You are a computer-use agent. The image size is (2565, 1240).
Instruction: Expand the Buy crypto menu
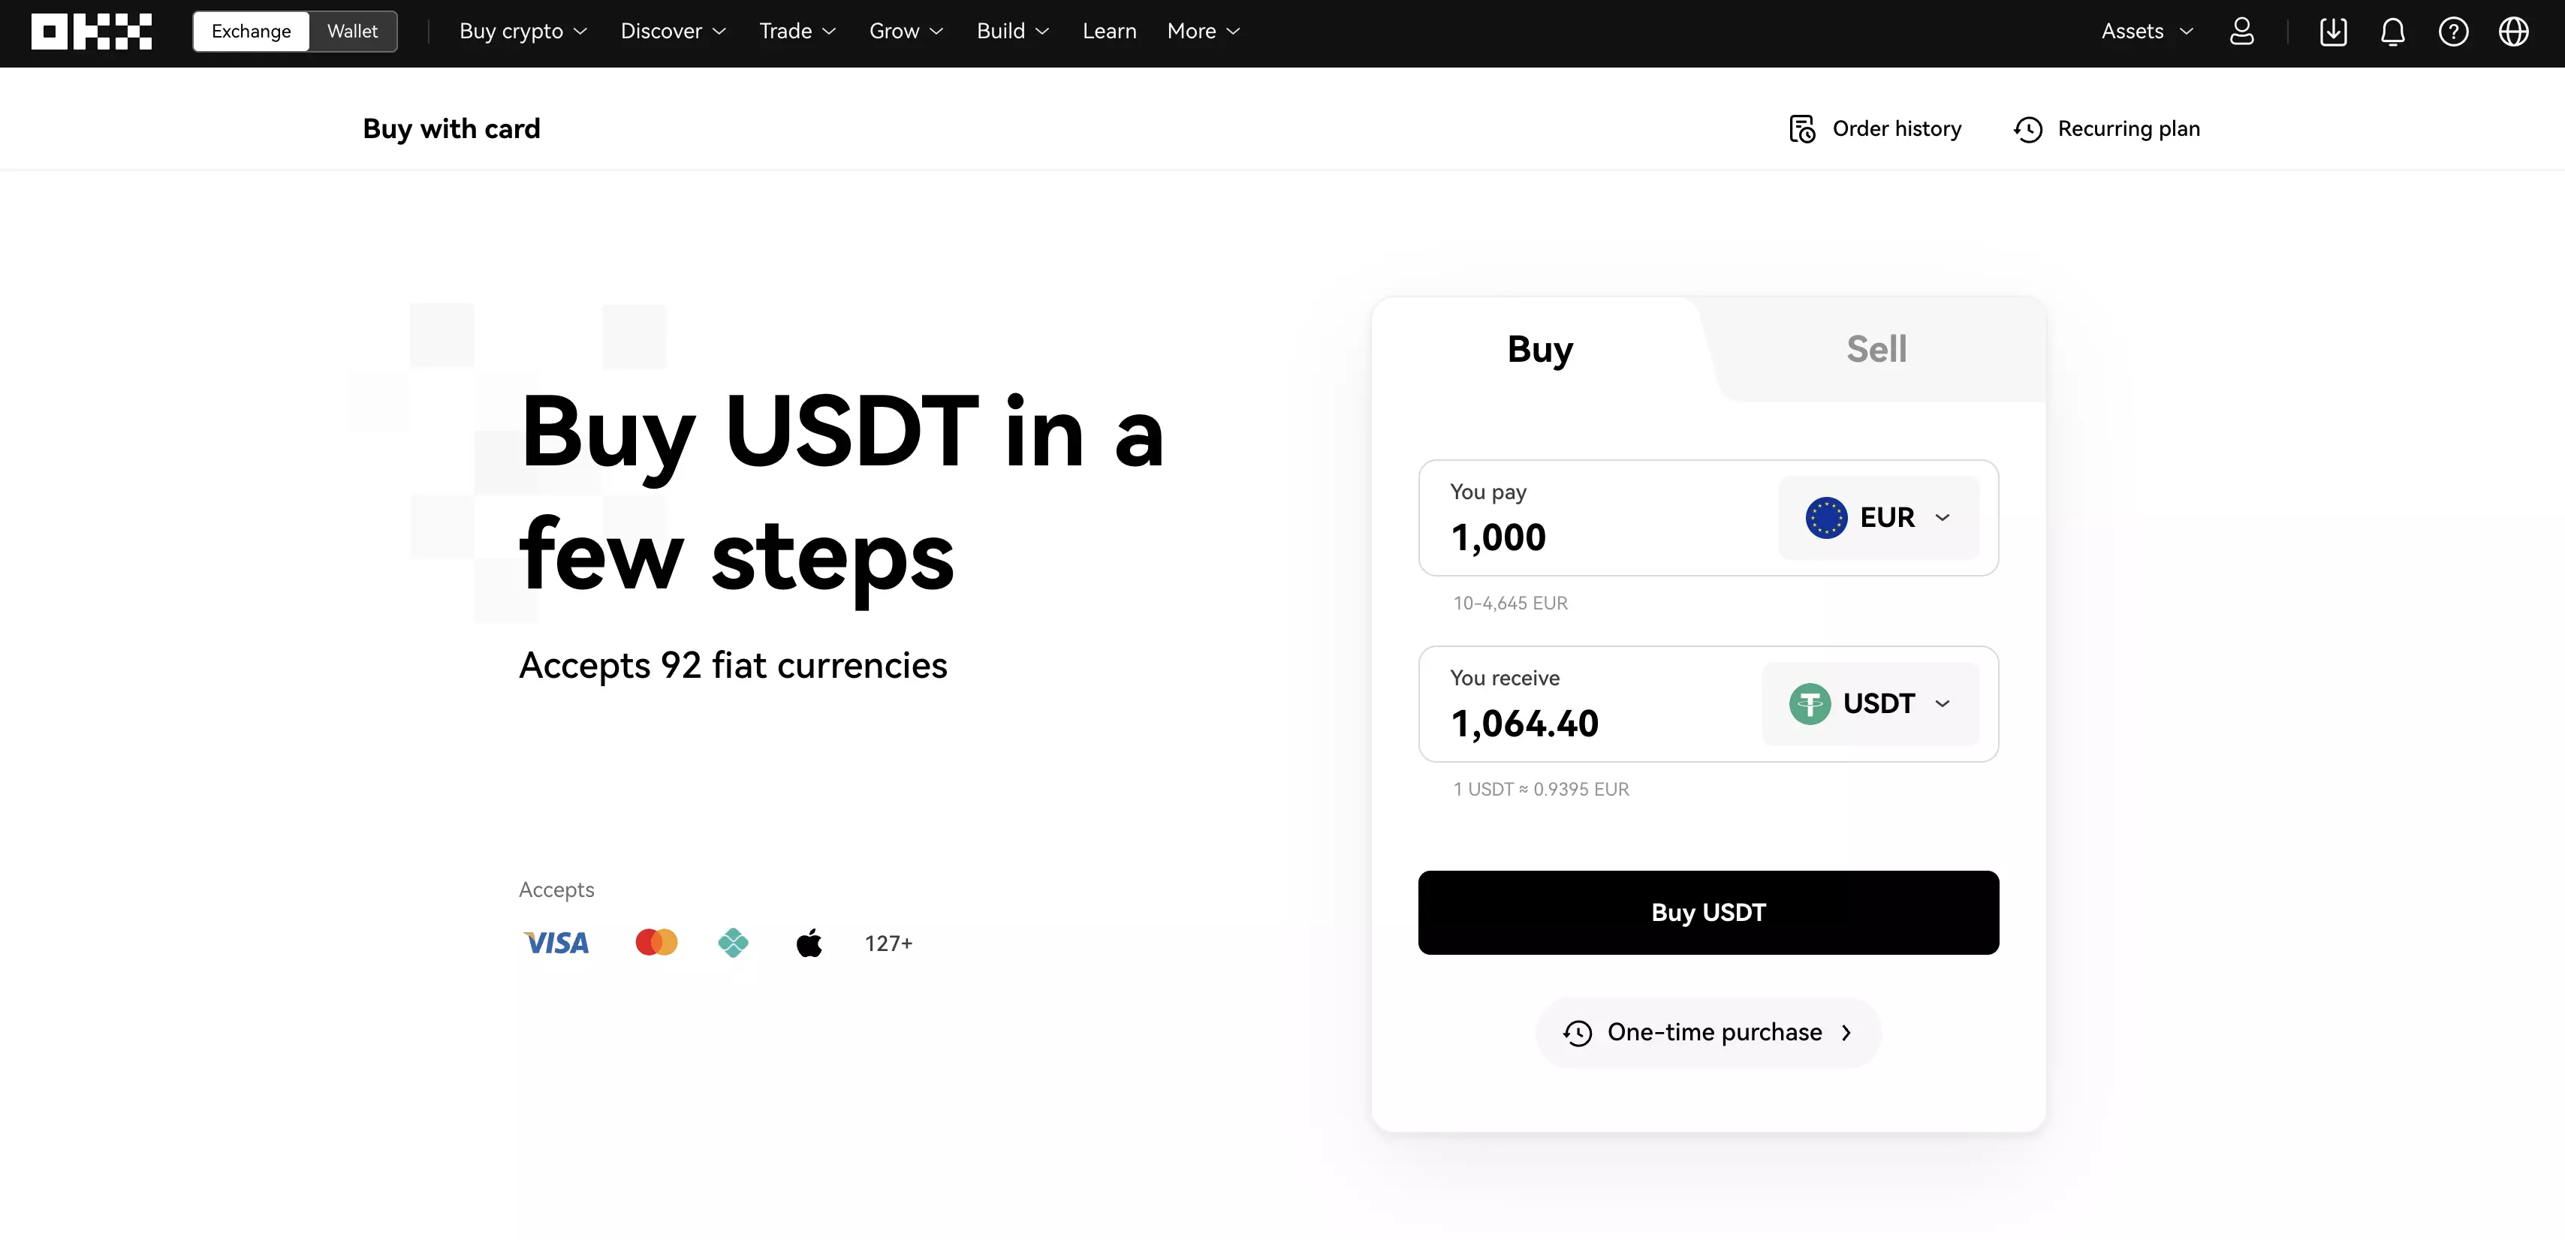tap(523, 32)
